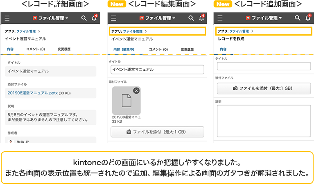Click search icon in record detail screen
Image resolution: width=314 pixels, height=184 pixels.
coord(84,18)
